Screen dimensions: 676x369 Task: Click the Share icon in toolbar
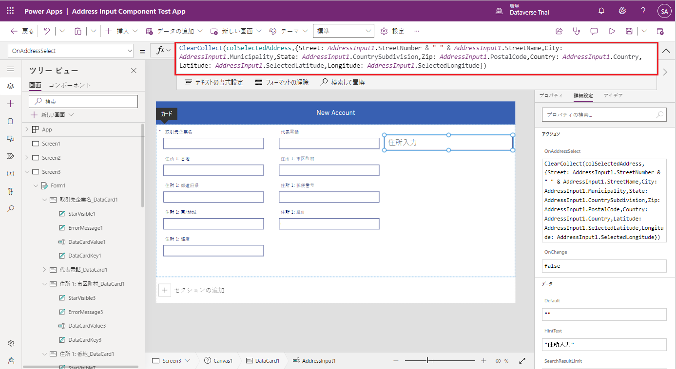[559, 31]
